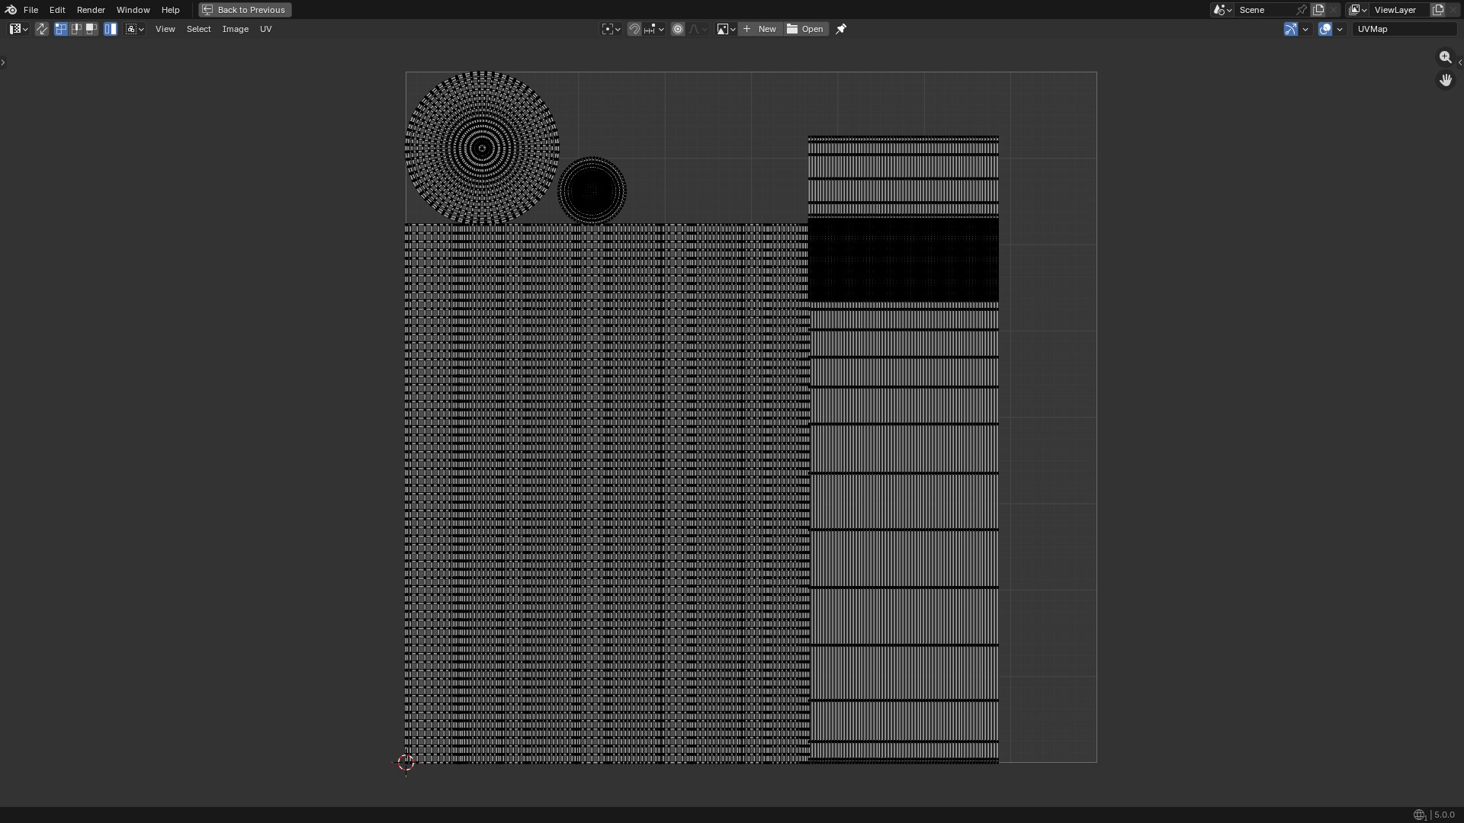Open sticky selection mode dropdown
The height and width of the screenshot is (823, 1464).
click(135, 29)
